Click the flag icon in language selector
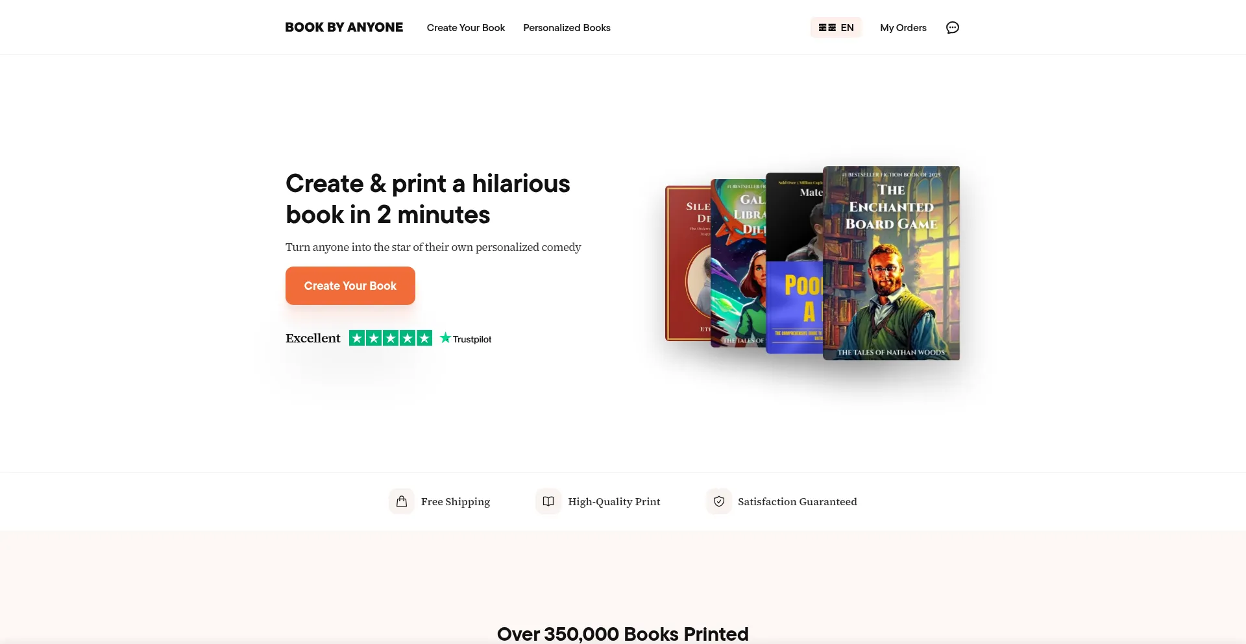This screenshot has width=1246, height=644. coord(827,27)
